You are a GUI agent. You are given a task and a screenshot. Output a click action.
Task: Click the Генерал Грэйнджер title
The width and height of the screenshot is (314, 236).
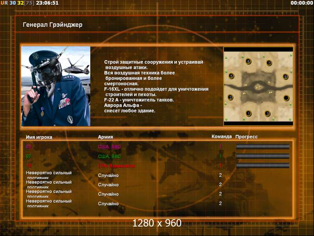coord(53,25)
